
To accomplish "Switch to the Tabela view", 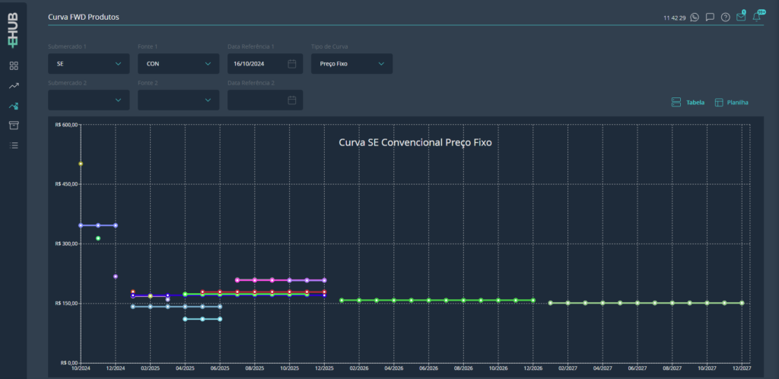I will click(688, 102).
